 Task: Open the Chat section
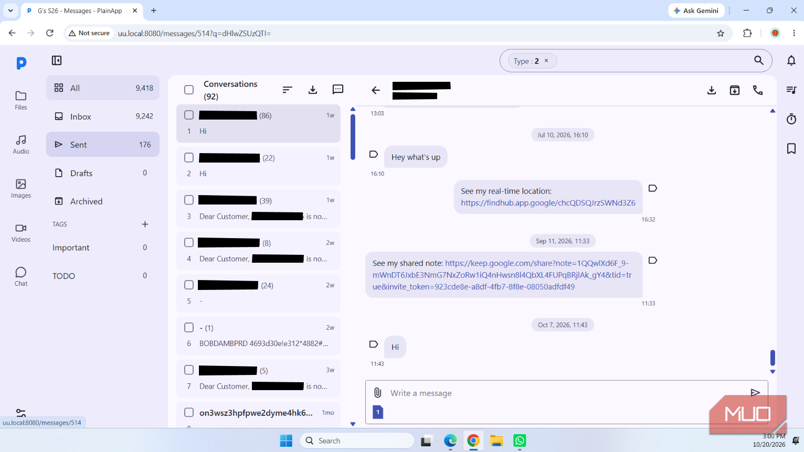21,276
